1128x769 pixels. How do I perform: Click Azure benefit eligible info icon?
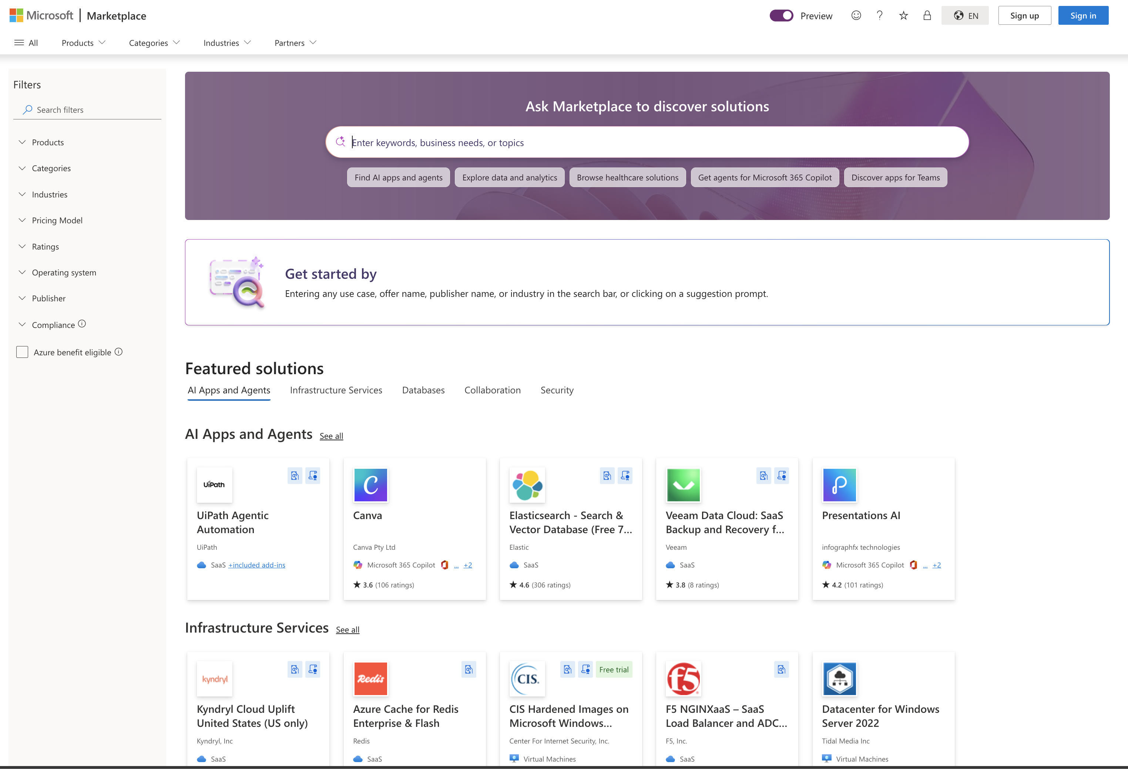pyautogui.click(x=118, y=352)
